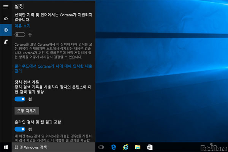Screen dimensions: 228x152
Task: Launch Microsoft Edge from taskbar
Action: point(113,147)
